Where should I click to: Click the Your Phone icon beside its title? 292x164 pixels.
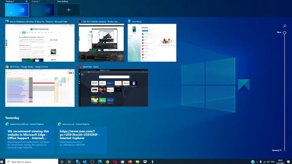click(x=129, y=21)
